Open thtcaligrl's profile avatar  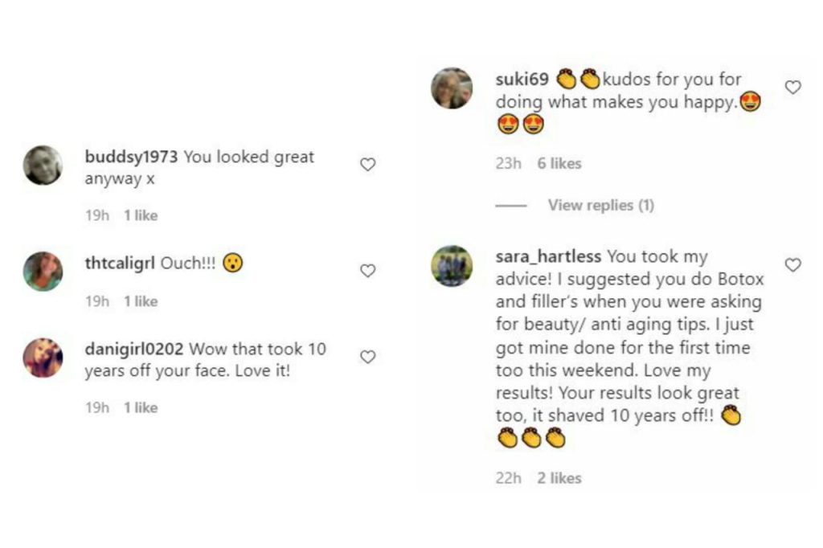43,272
